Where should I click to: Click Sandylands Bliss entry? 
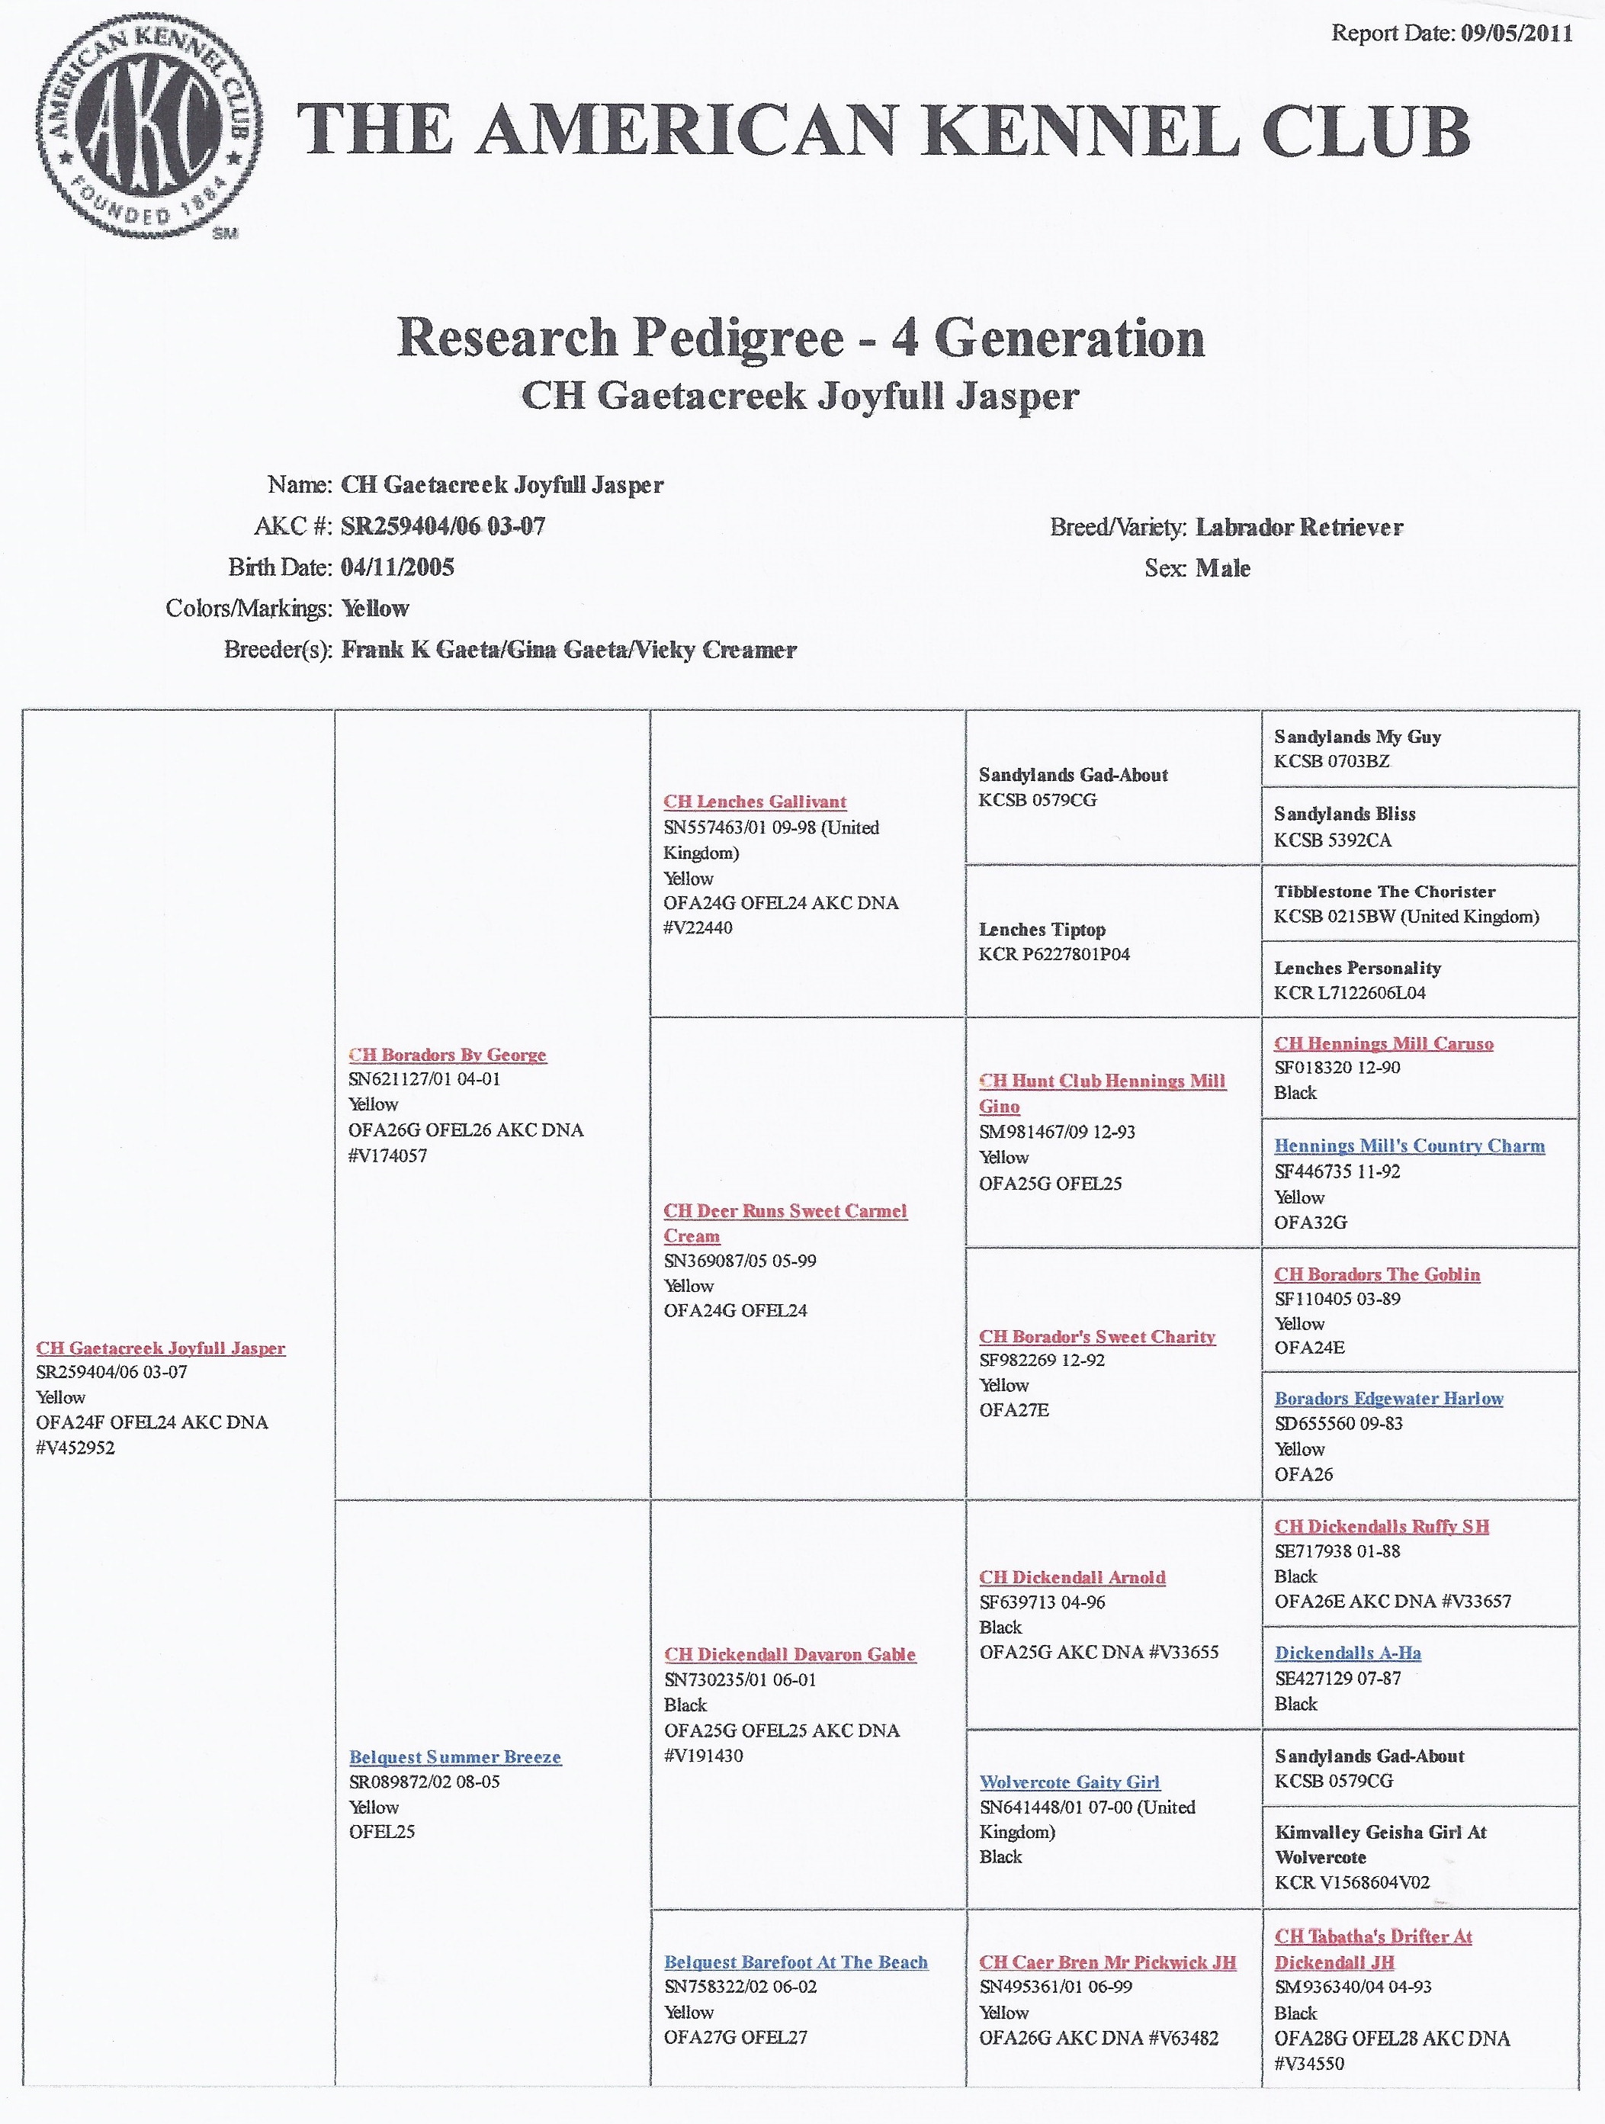(x=1345, y=813)
